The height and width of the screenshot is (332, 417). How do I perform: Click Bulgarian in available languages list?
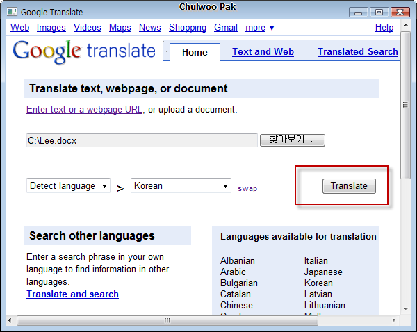[x=239, y=283]
